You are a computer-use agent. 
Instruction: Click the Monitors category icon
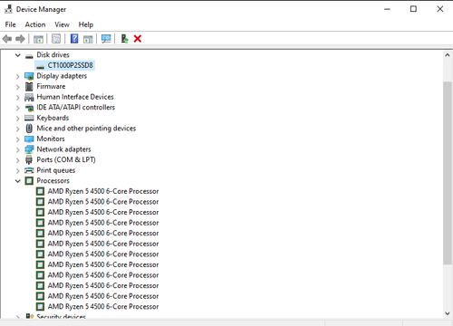(29, 139)
